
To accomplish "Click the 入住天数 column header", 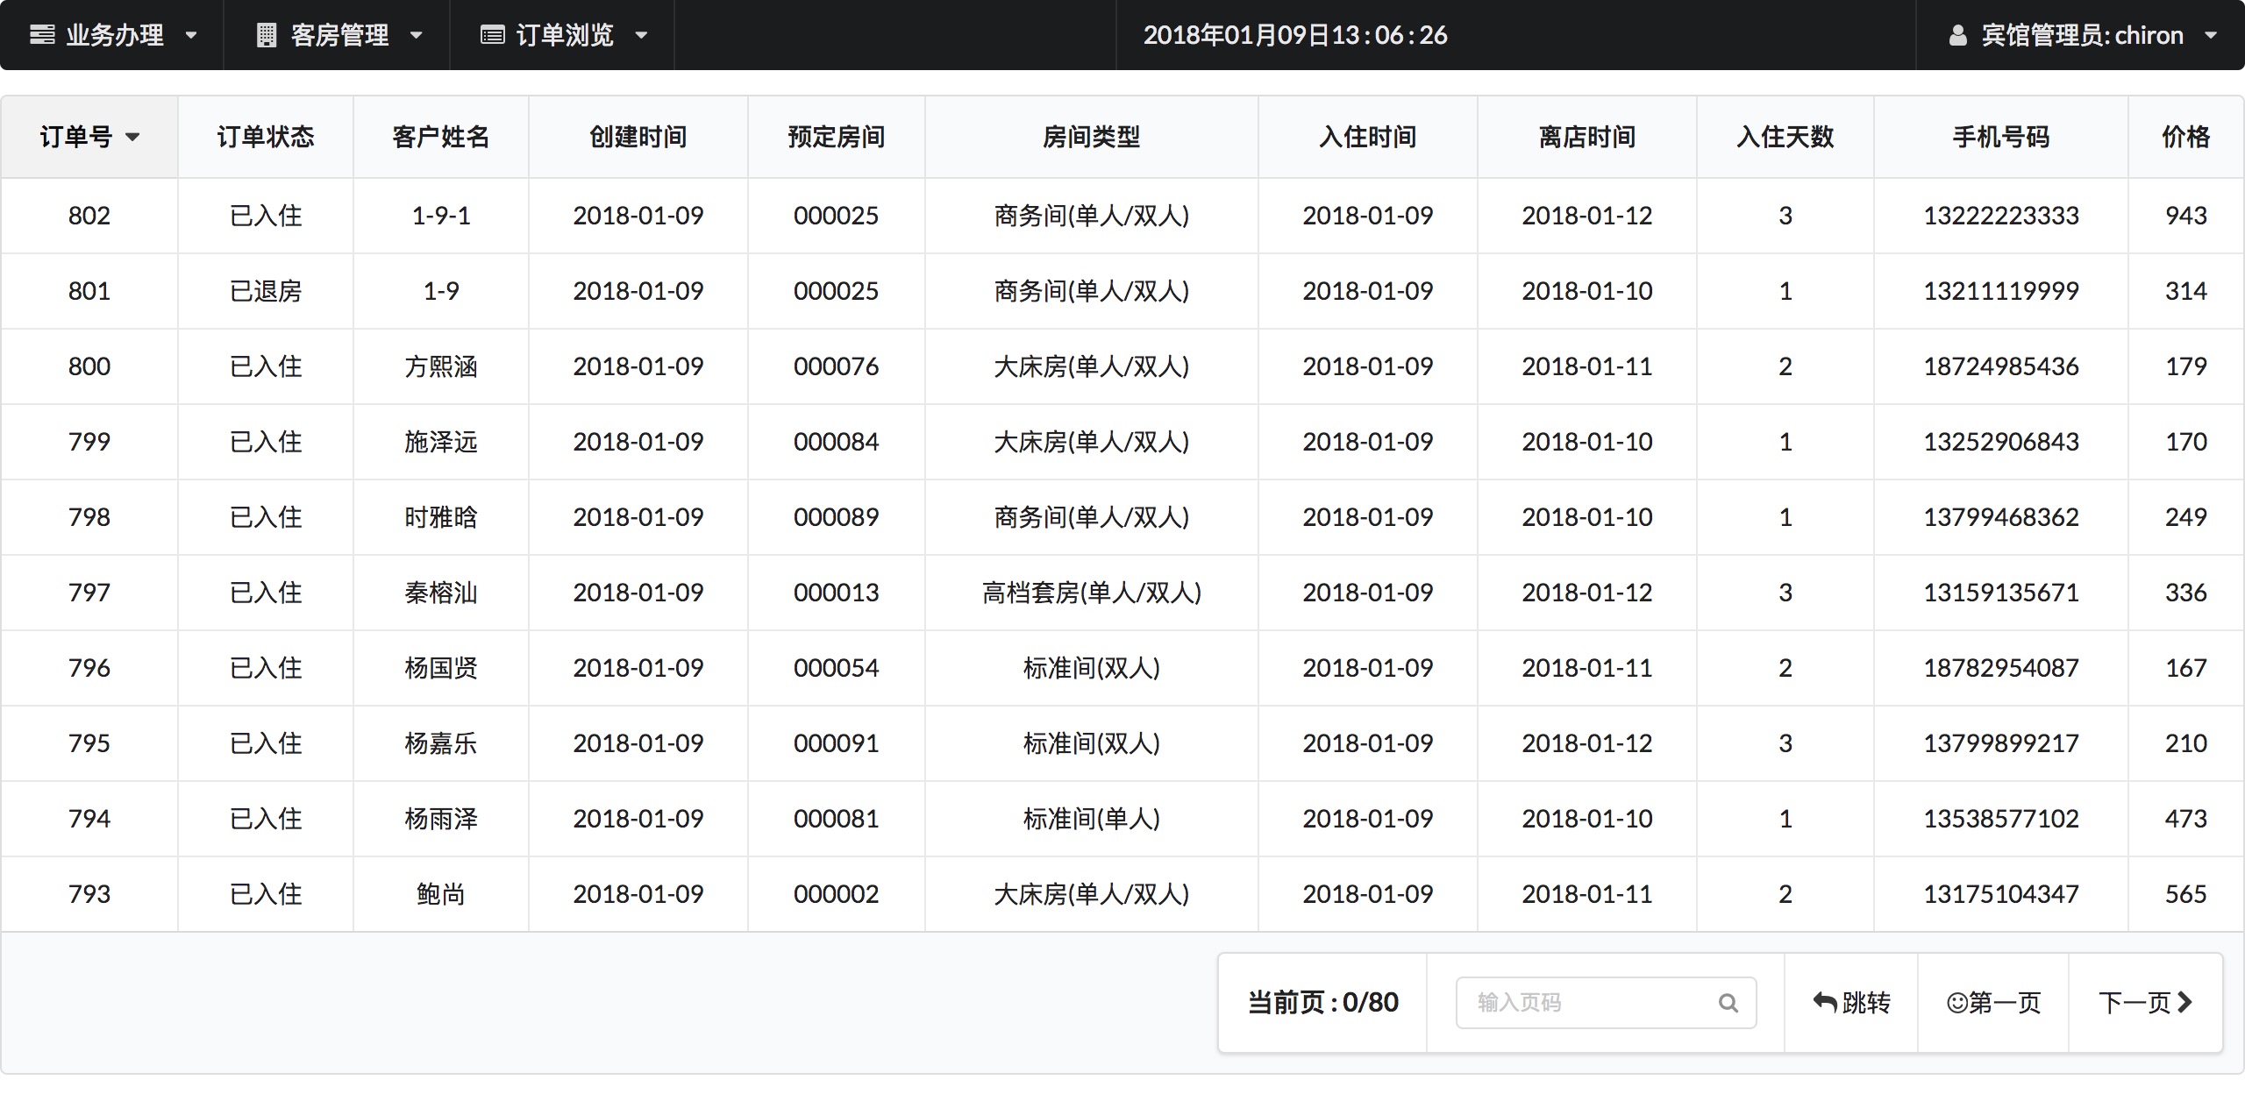I will click(1785, 137).
